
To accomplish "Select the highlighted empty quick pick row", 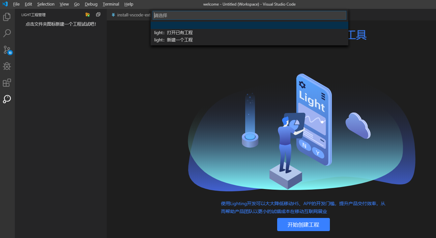I will click(249, 25).
